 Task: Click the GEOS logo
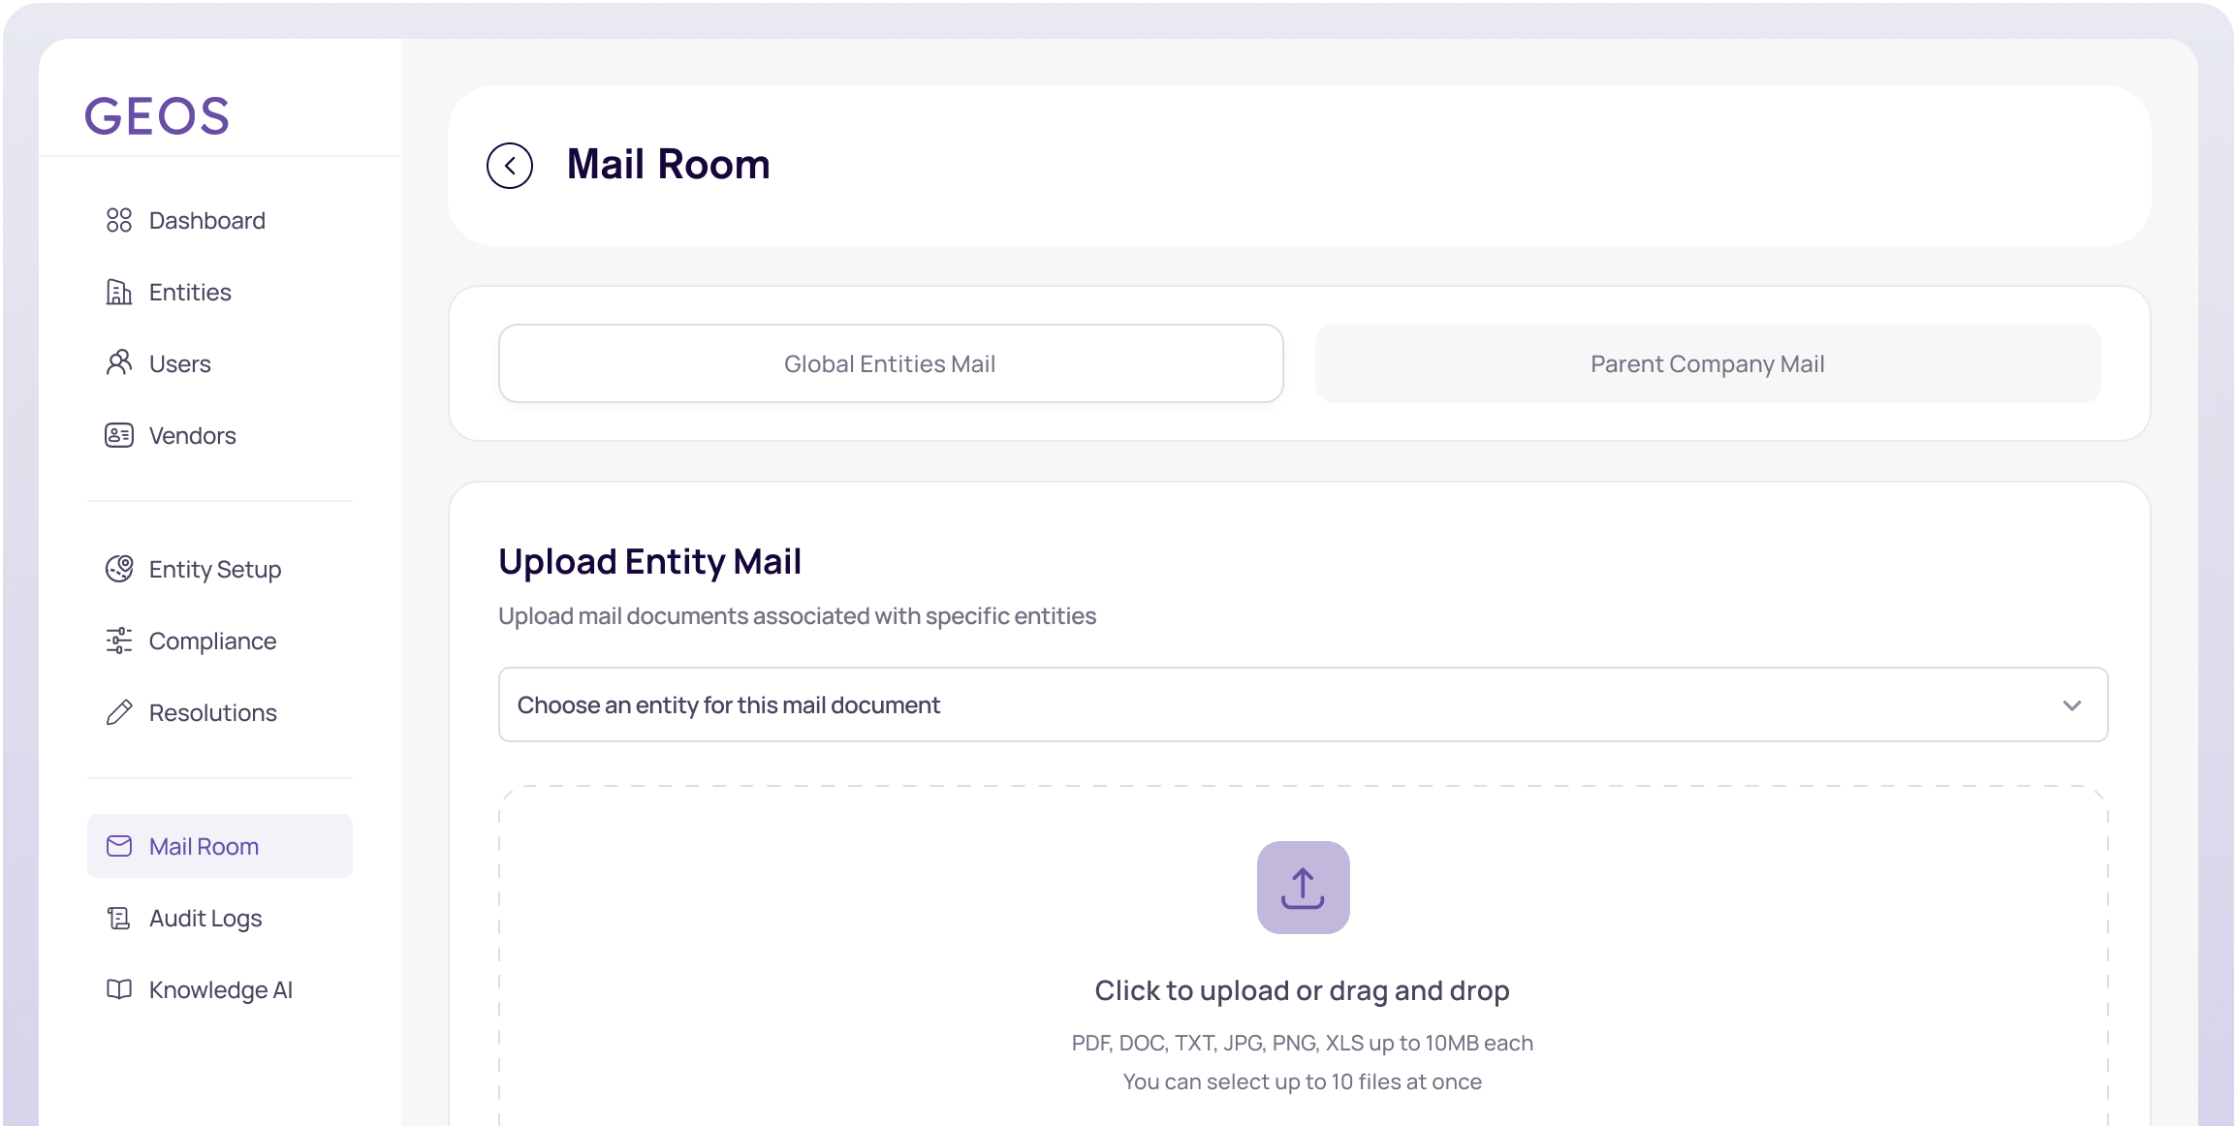click(x=157, y=116)
